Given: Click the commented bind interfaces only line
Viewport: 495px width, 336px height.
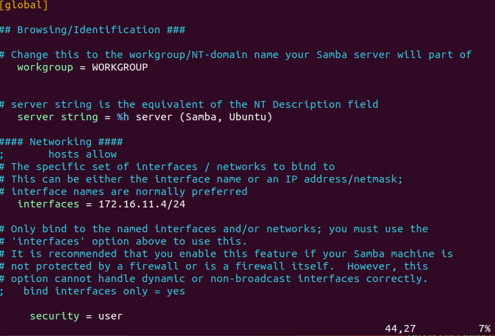Looking at the screenshot, I should (93, 291).
